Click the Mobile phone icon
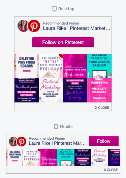This screenshot has height=178, width=126. (x=56, y=127)
